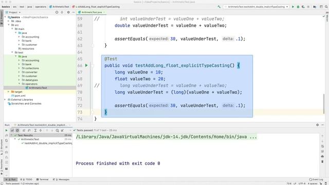Click the Build project hammer icon
The width and height of the screenshot is (329, 185).
point(219,7)
